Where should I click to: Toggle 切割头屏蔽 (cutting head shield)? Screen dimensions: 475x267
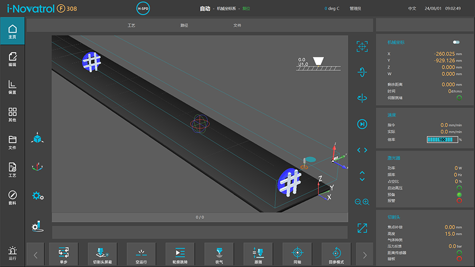pyautogui.click(x=102, y=254)
